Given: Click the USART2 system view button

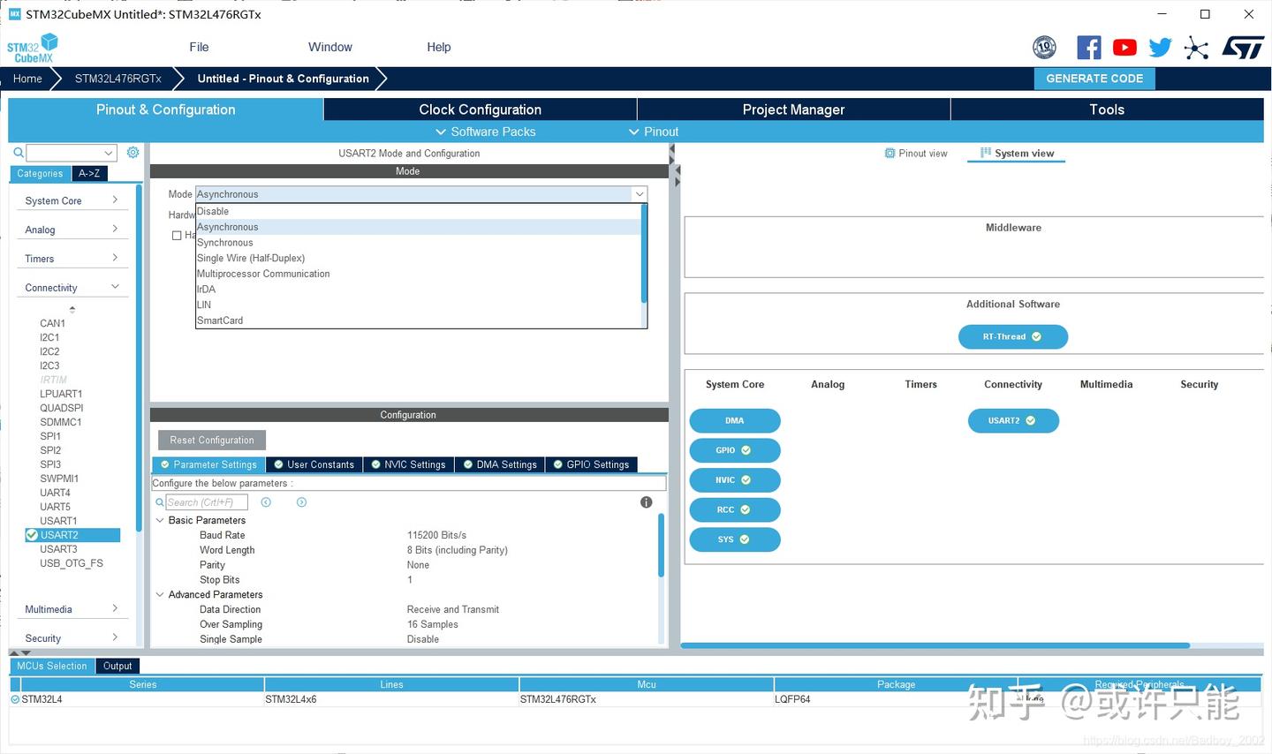Looking at the screenshot, I should pyautogui.click(x=1013, y=421).
